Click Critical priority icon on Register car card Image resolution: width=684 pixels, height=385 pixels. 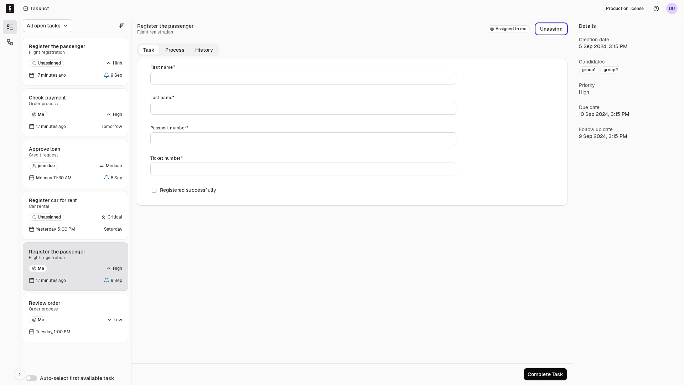coord(103,217)
